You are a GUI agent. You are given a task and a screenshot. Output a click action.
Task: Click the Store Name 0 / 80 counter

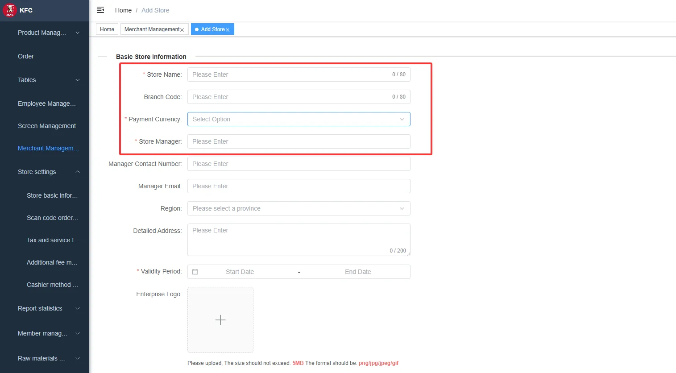pyautogui.click(x=399, y=75)
